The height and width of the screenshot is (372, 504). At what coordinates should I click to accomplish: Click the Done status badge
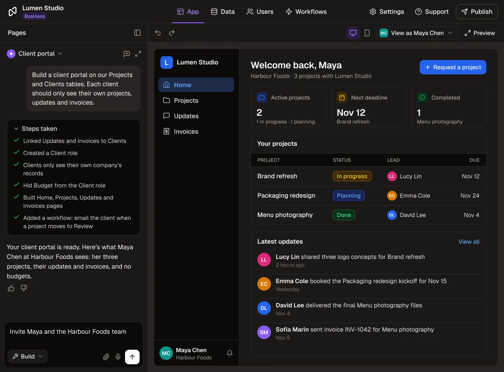pos(344,215)
